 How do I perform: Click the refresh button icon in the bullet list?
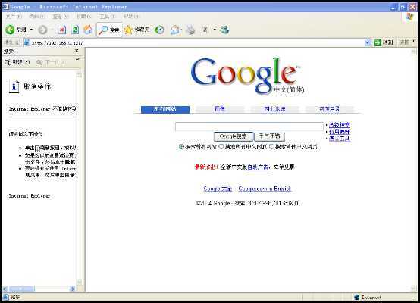tap(37, 148)
